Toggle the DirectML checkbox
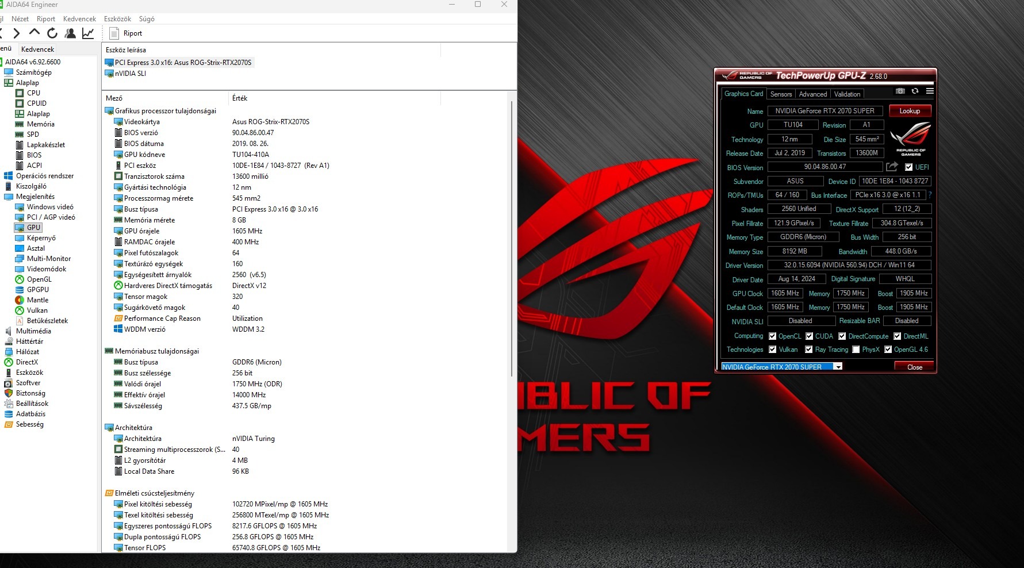The image size is (1024, 568). [898, 336]
